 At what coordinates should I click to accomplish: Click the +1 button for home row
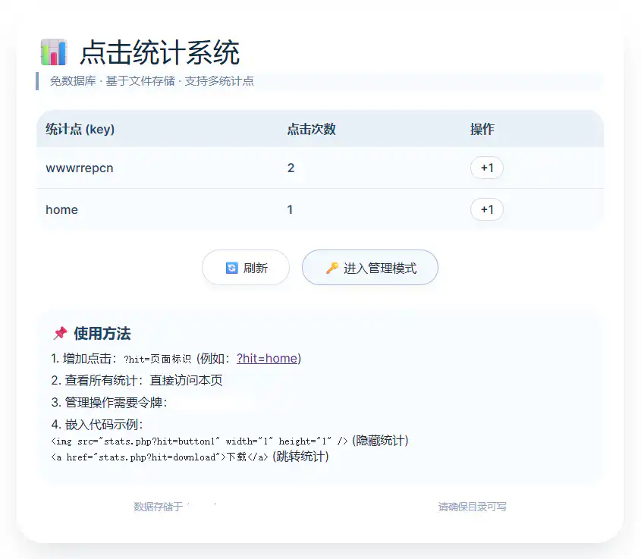[x=486, y=209]
